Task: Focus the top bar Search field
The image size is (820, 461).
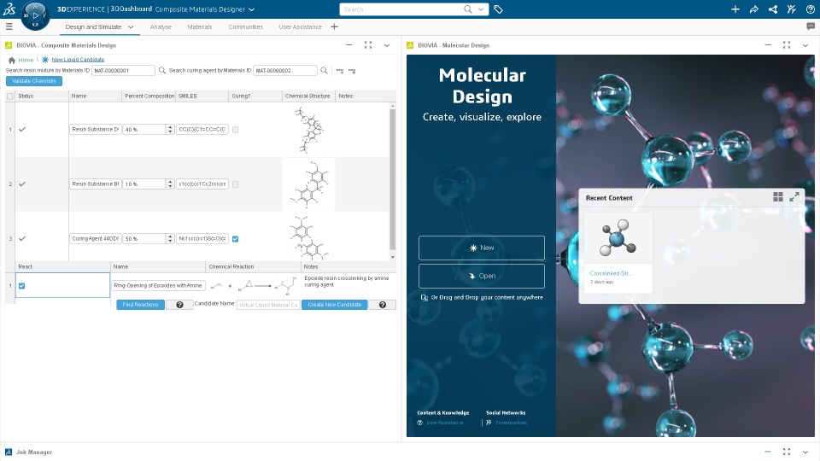Action: (x=400, y=9)
